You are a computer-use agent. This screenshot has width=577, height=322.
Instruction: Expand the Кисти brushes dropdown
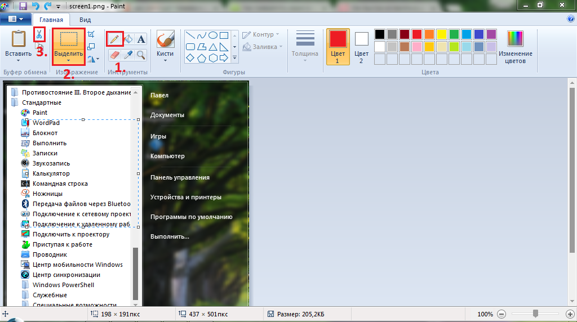point(165,60)
